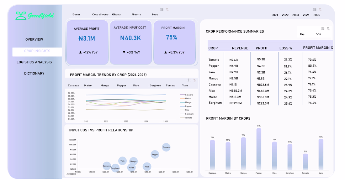Viewport: 345px width, 180px height.
Task: Click the Mango legend line swatch
Action: point(183,102)
